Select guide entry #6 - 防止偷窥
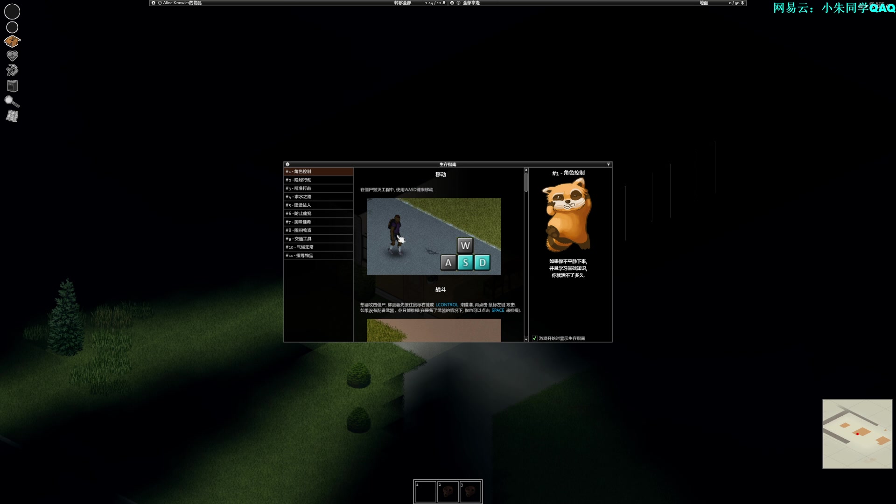The image size is (896, 504). (x=318, y=213)
